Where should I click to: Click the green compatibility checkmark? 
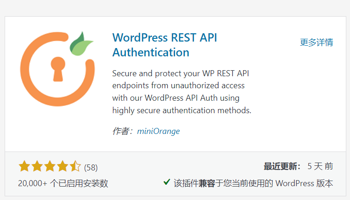[x=167, y=182]
